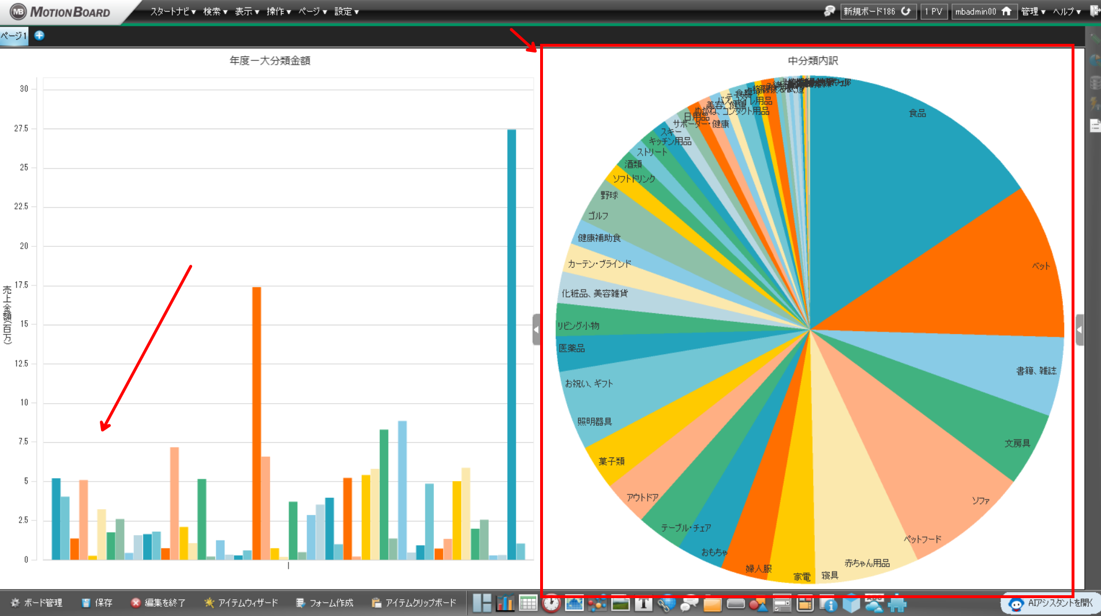Add a new page with plus icon
The width and height of the screenshot is (1101, 616).
(39, 35)
